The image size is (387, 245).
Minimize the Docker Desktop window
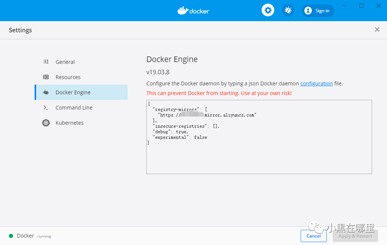coord(345,6)
